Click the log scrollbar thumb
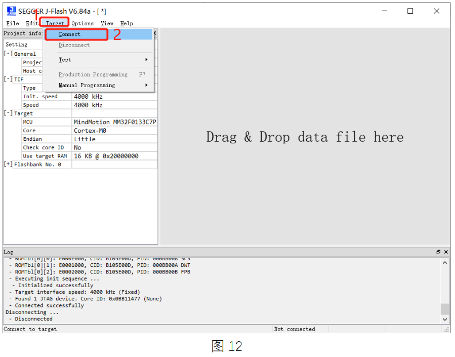 click(x=444, y=309)
